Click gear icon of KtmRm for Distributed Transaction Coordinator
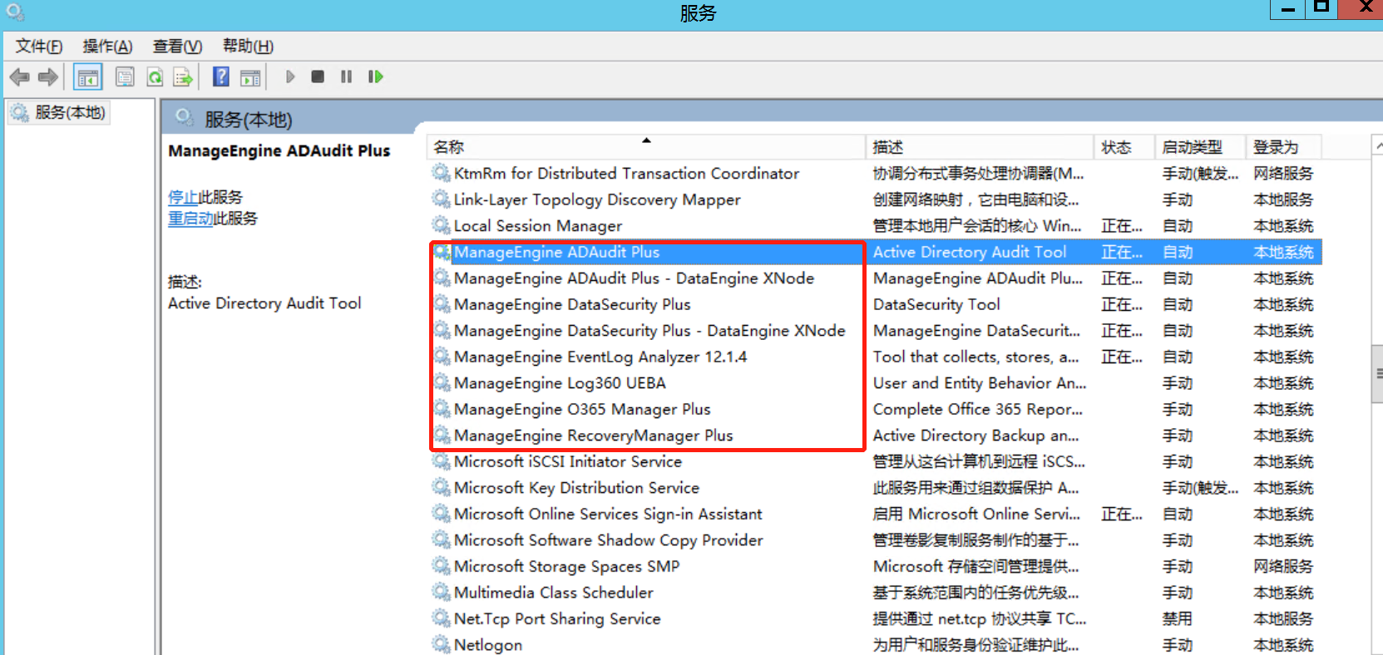 (441, 173)
